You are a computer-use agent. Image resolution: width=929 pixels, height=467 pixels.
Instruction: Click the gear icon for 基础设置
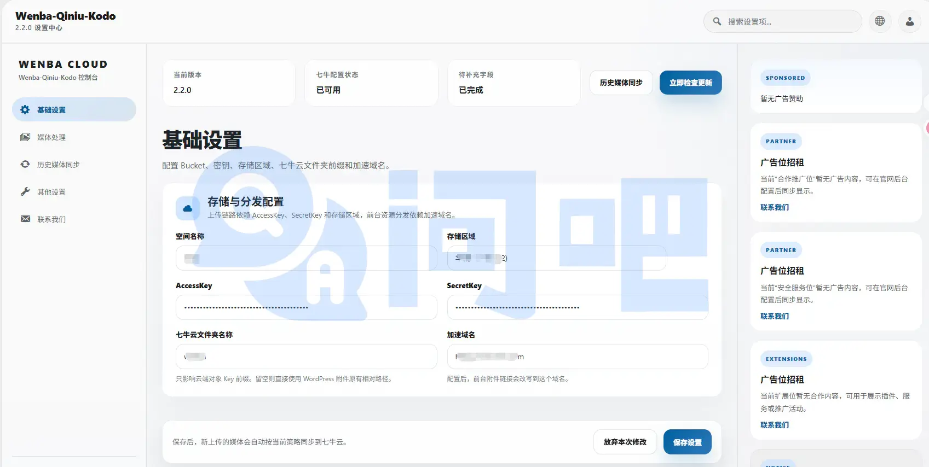(25, 110)
